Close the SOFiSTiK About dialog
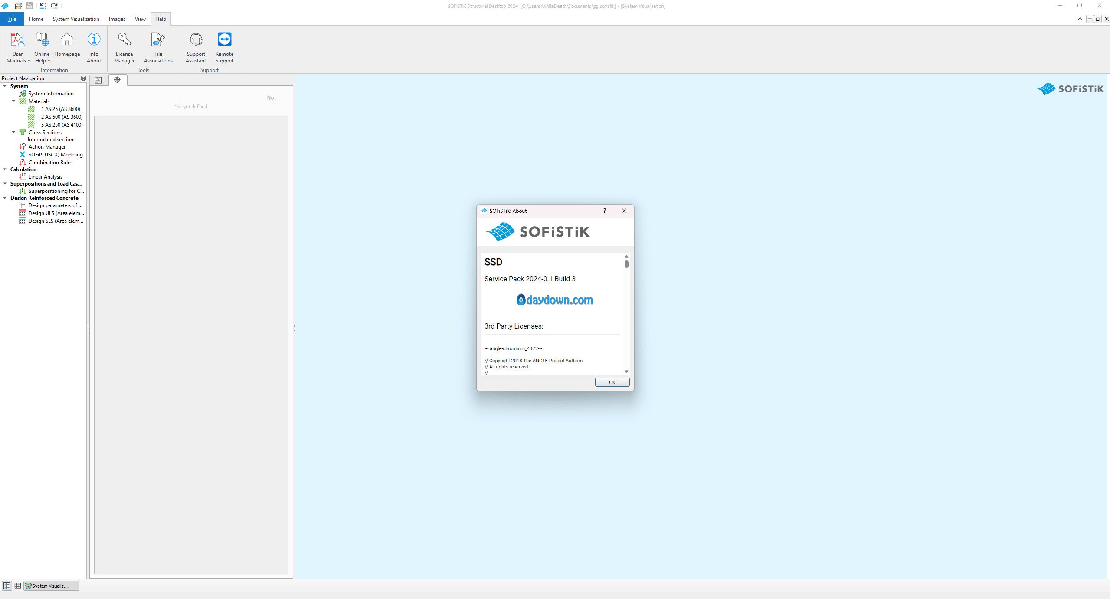This screenshot has height=599, width=1110. (x=624, y=211)
